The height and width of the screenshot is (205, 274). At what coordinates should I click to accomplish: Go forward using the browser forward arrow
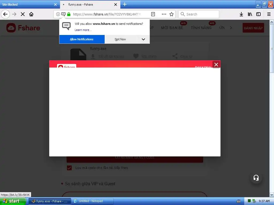(x=14, y=14)
